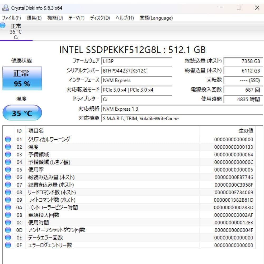Click status indicator beside クリティカルワーニング

click(x=8, y=139)
